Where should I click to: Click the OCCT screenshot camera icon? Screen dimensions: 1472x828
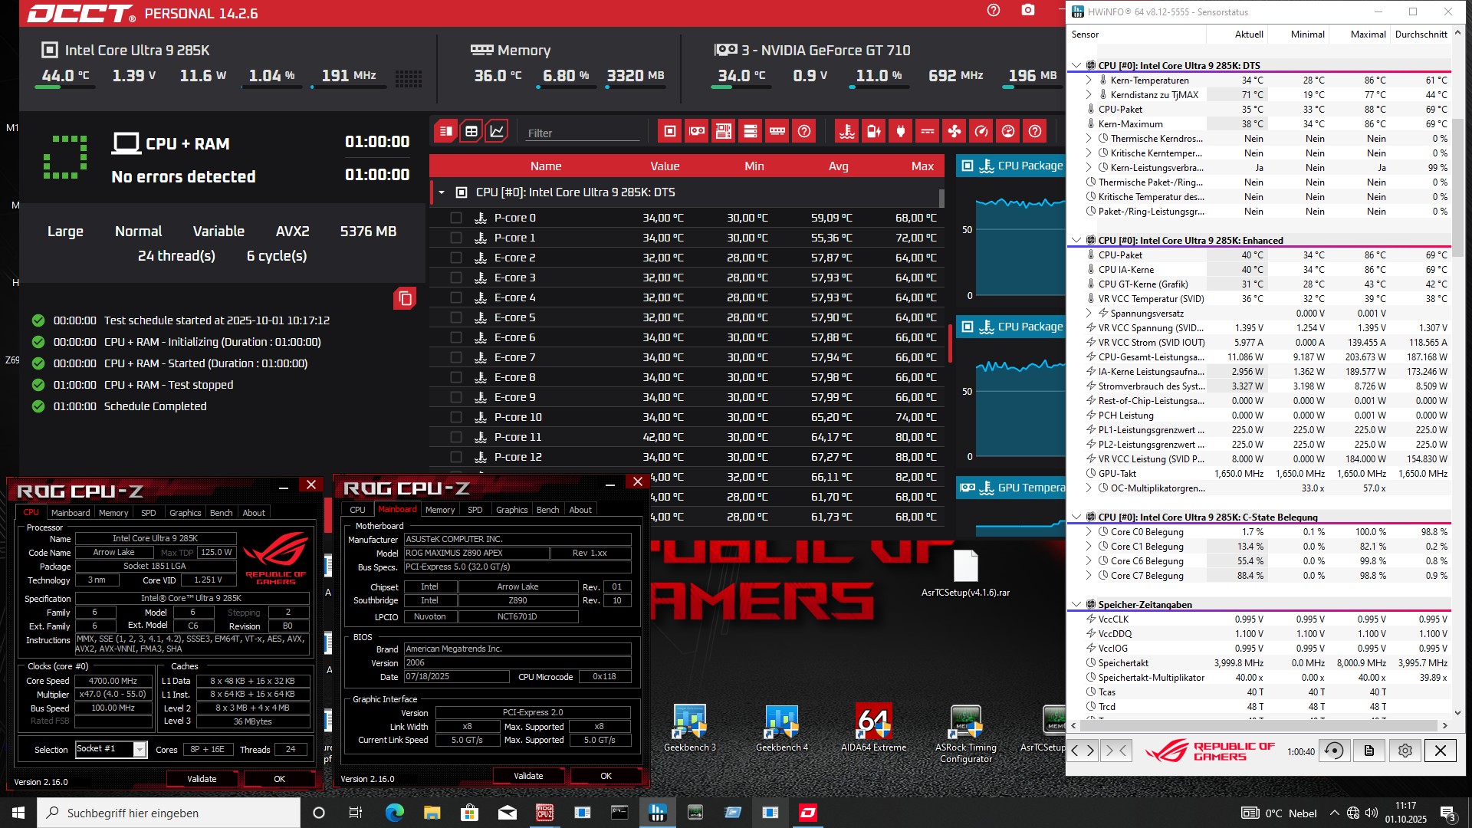[x=1028, y=11]
